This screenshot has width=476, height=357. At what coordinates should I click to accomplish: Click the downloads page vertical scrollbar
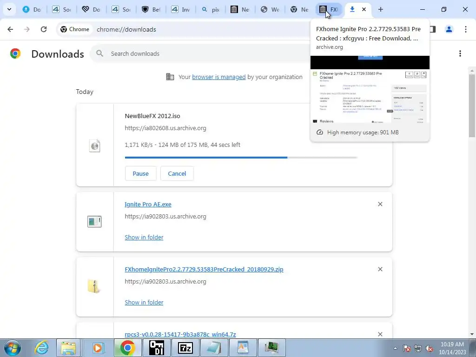point(472,105)
